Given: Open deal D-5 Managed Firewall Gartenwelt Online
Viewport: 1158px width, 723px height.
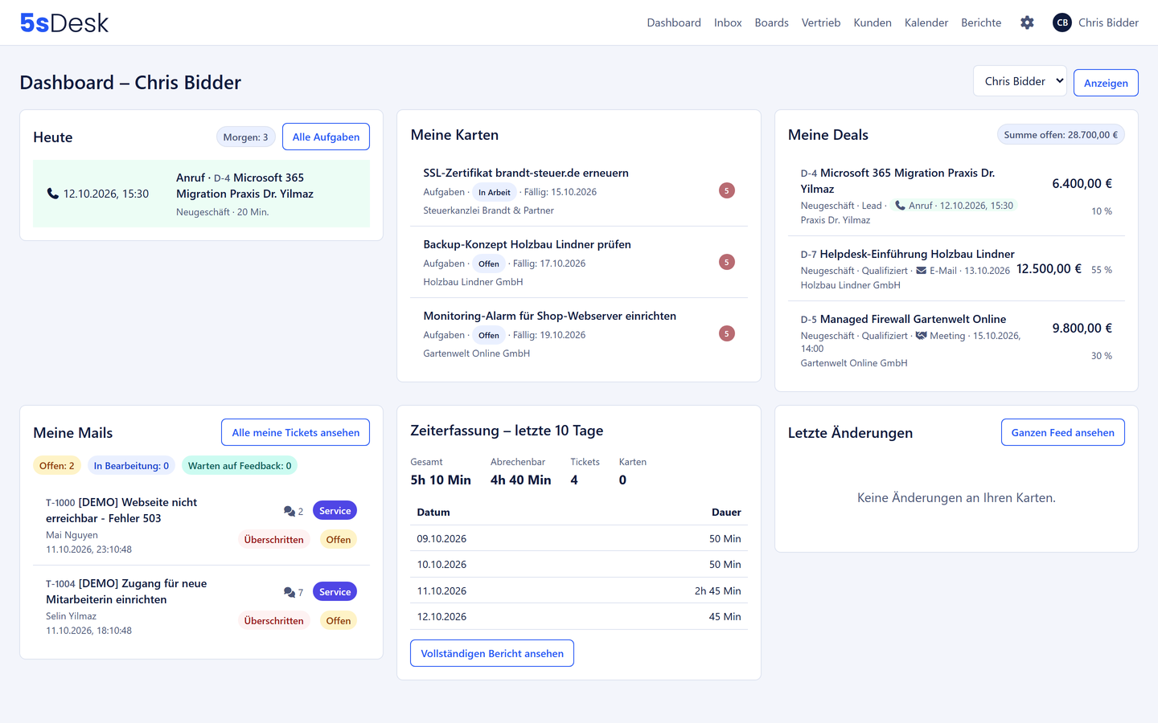Looking at the screenshot, I should coord(903,319).
